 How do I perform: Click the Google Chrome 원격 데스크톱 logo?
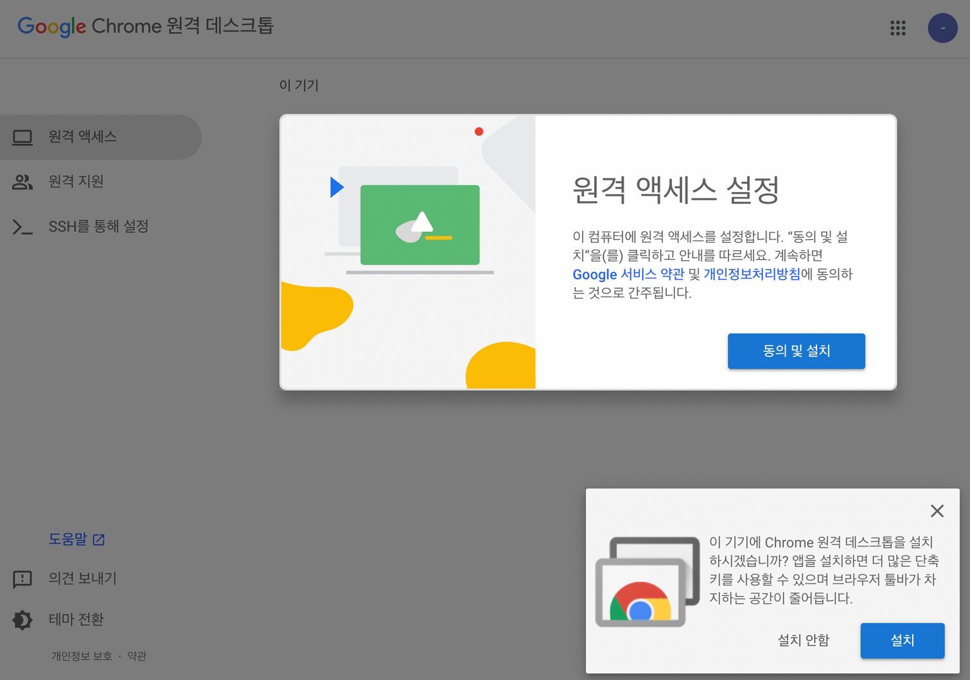pyautogui.click(x=145, y=26)
